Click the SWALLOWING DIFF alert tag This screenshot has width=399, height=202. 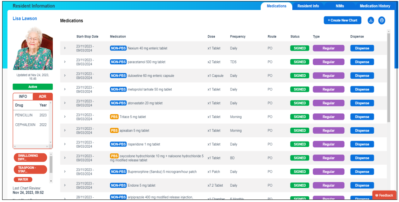[x=30, y=158]
